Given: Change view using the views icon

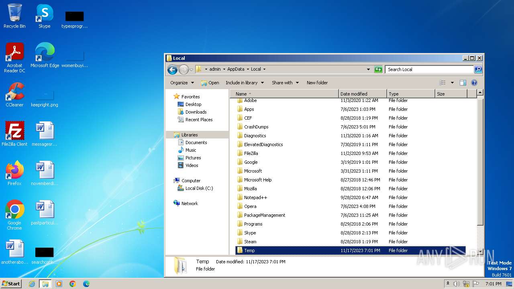Looking at the screenshot, I should pos(443,83).
